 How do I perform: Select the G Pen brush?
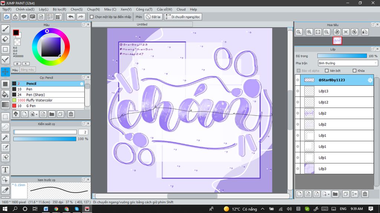click(x=48, y=106)
